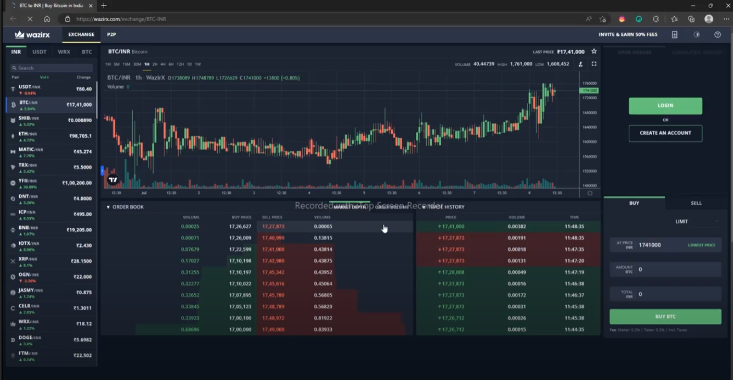Click the CREATE AN ACCOUNT button

[x=665, y=133]
